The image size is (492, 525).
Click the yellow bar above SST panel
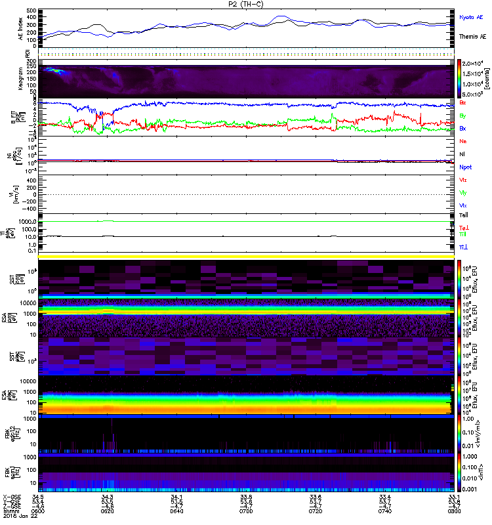coord(247,256)
